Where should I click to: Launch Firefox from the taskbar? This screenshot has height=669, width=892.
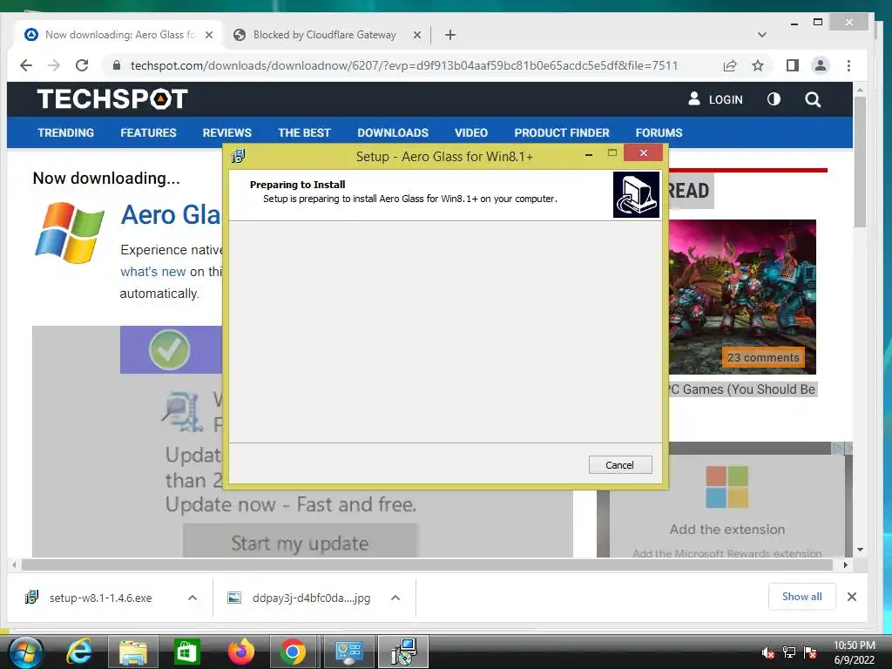[240, 652]
